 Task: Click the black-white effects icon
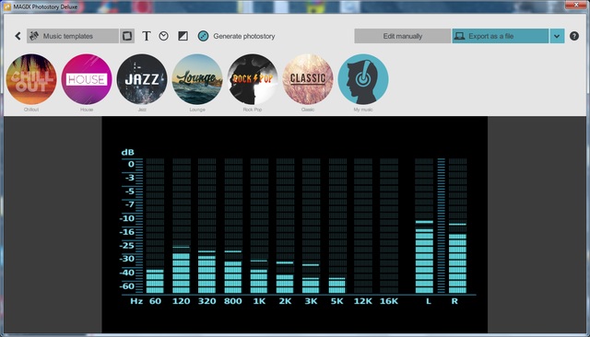click(183, 36)
